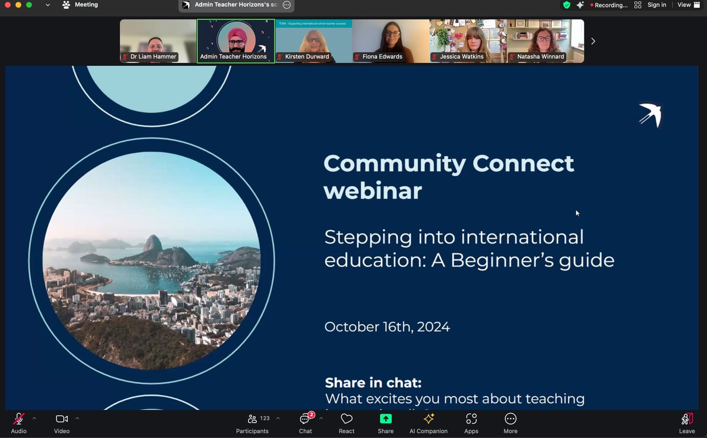707x438 pixels.
Task: Click the green Share screen button
Action: pos(385,423)
